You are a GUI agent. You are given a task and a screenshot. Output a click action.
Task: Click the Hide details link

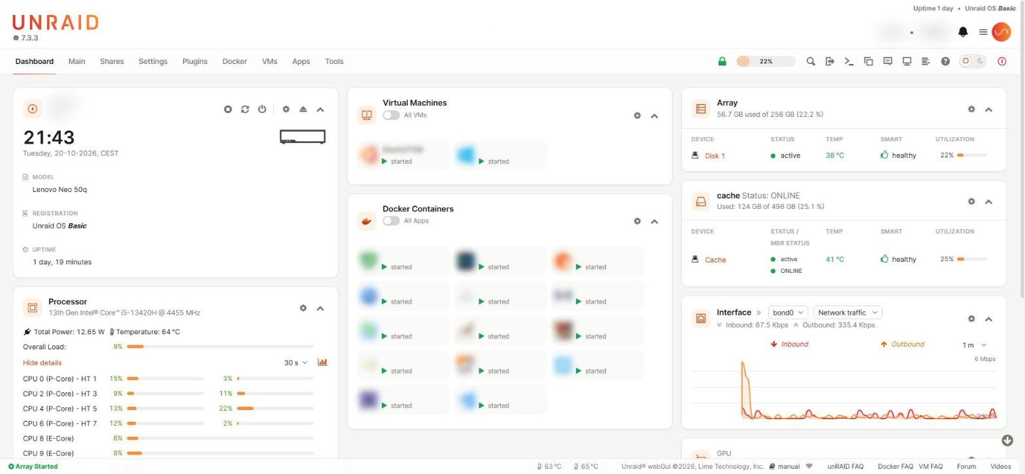click(42, 363)
